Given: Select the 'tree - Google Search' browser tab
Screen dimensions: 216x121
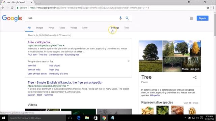Looking at the screenshot, I should 17,2.
